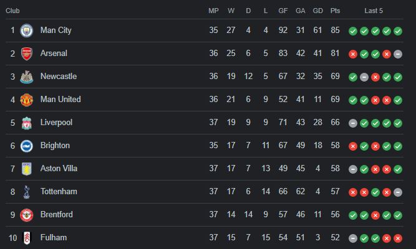Click Arsenal's most recent draw result icon
The height and width of the screenshot is (249, 416).
tap(398, 54)
